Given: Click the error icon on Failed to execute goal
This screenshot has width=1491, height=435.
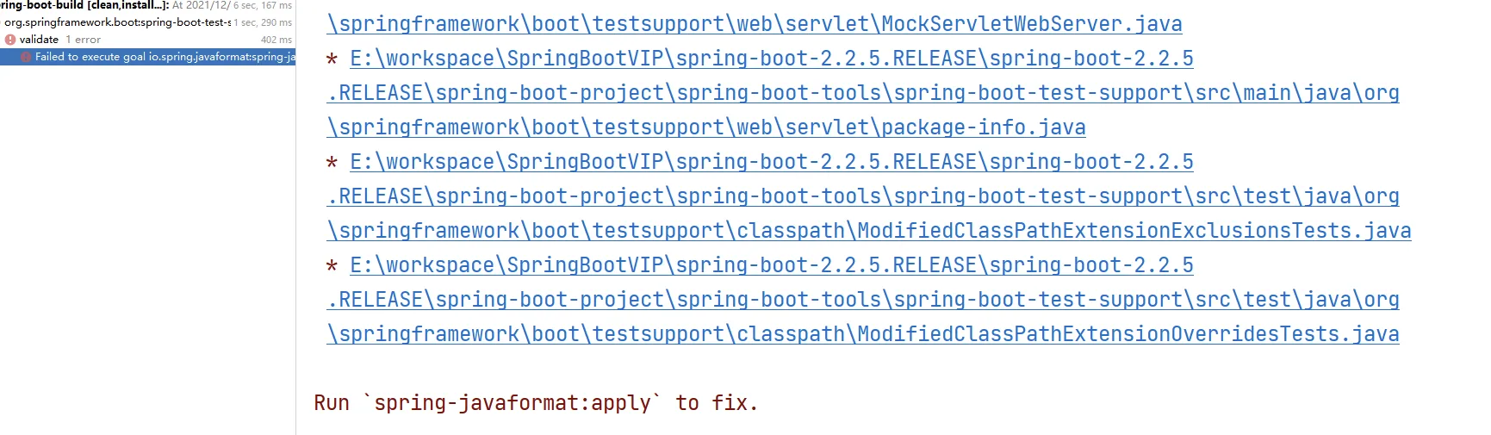Looking at the screenshot, I should (26, 57).
